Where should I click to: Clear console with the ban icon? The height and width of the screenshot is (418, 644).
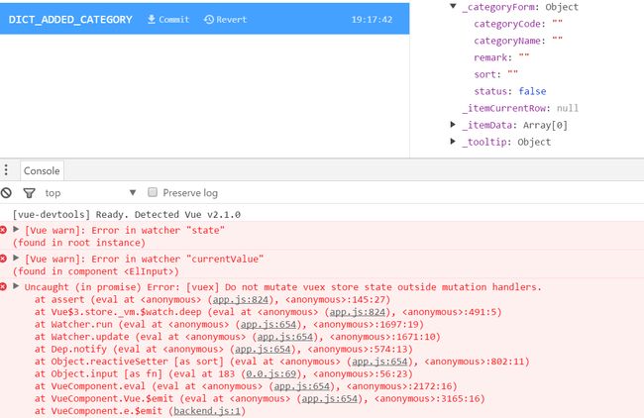pyautogui.click(x=6, y=193)
